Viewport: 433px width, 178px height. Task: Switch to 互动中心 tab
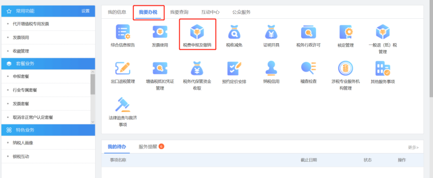(210, 12)
